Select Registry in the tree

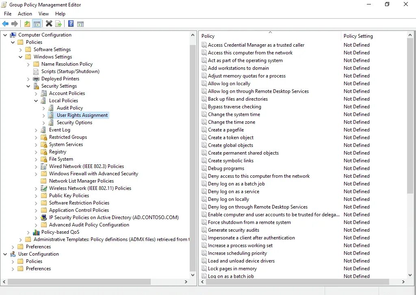(58, 152)
